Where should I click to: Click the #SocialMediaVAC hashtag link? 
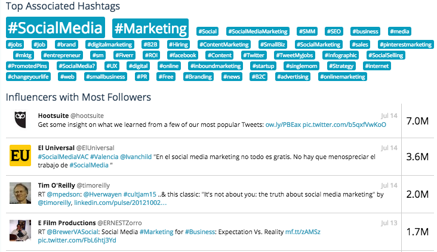[63, 157]
